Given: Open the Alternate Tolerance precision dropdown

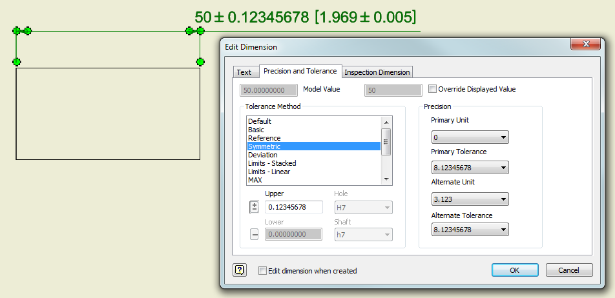Looking at the screenshot, I should click(470, 230).
